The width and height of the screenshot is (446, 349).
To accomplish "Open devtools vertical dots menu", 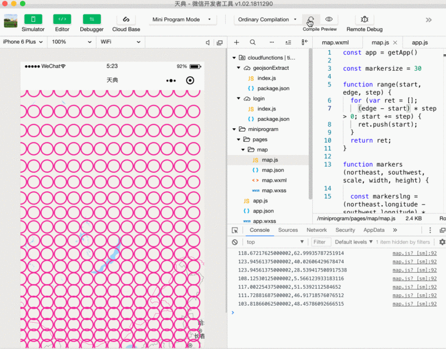I will 430,230.
